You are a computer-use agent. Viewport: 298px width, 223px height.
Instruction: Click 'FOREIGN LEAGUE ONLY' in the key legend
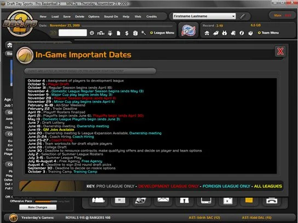point(226,186)
